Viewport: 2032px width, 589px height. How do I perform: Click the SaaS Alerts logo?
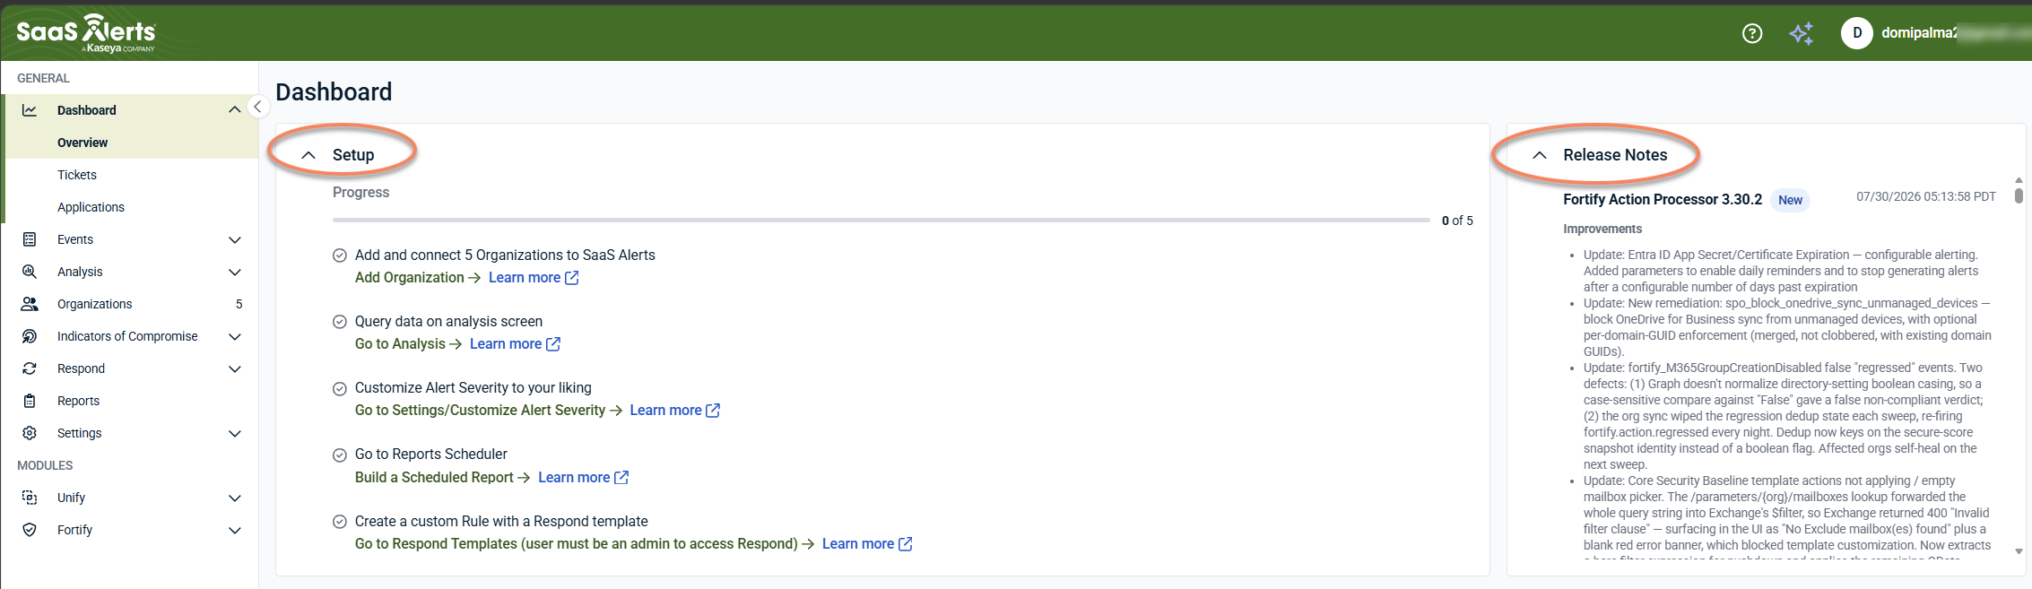point(86,33)
